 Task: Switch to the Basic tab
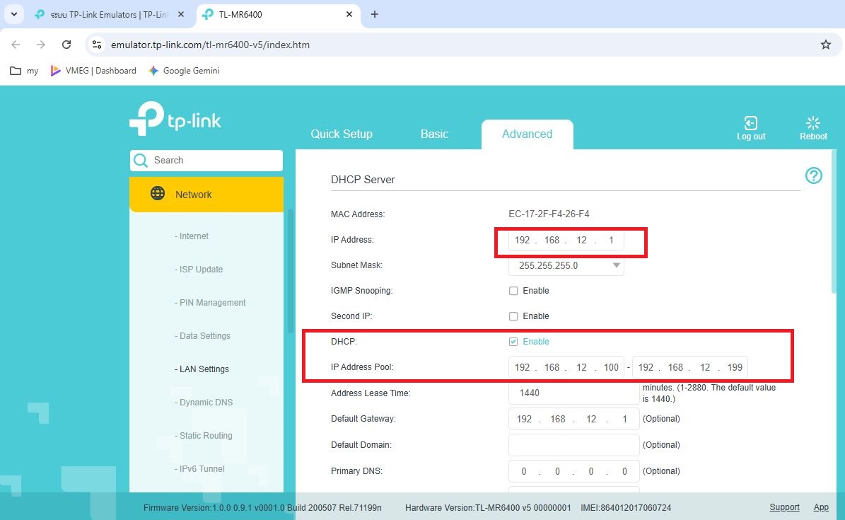coord(434,134)
